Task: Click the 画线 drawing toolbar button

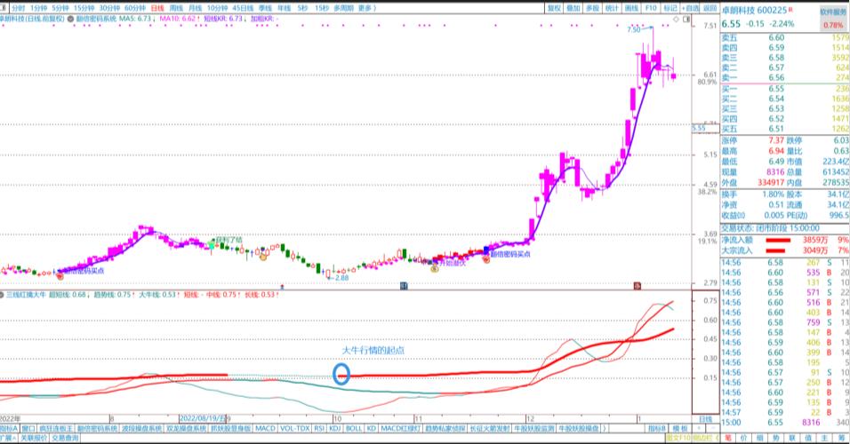Action: pos(631,8)
